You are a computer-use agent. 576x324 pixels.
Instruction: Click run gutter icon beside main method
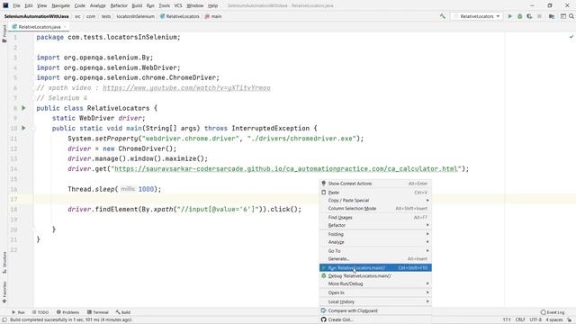[x=23, y=128]
